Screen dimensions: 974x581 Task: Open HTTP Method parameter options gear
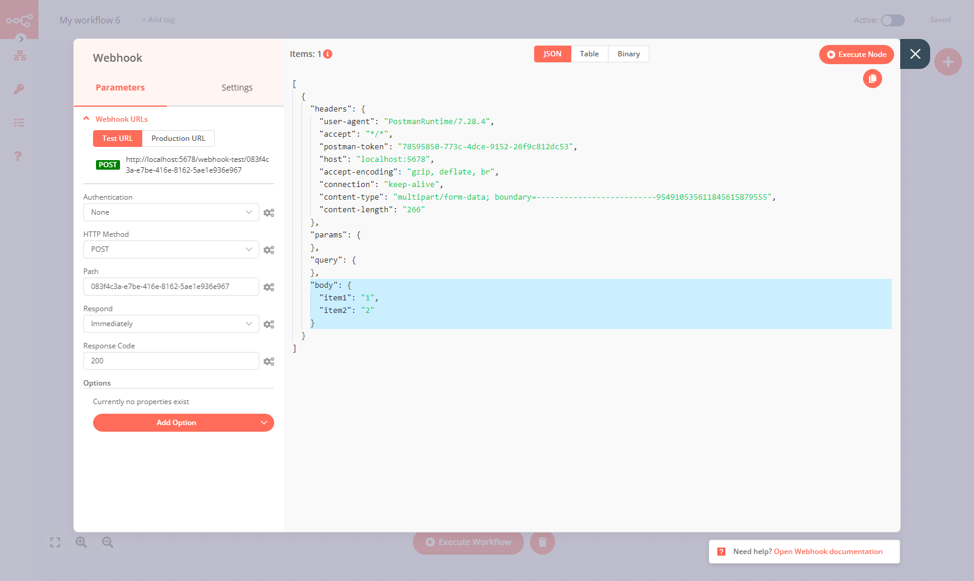click(x=269, y=250)
